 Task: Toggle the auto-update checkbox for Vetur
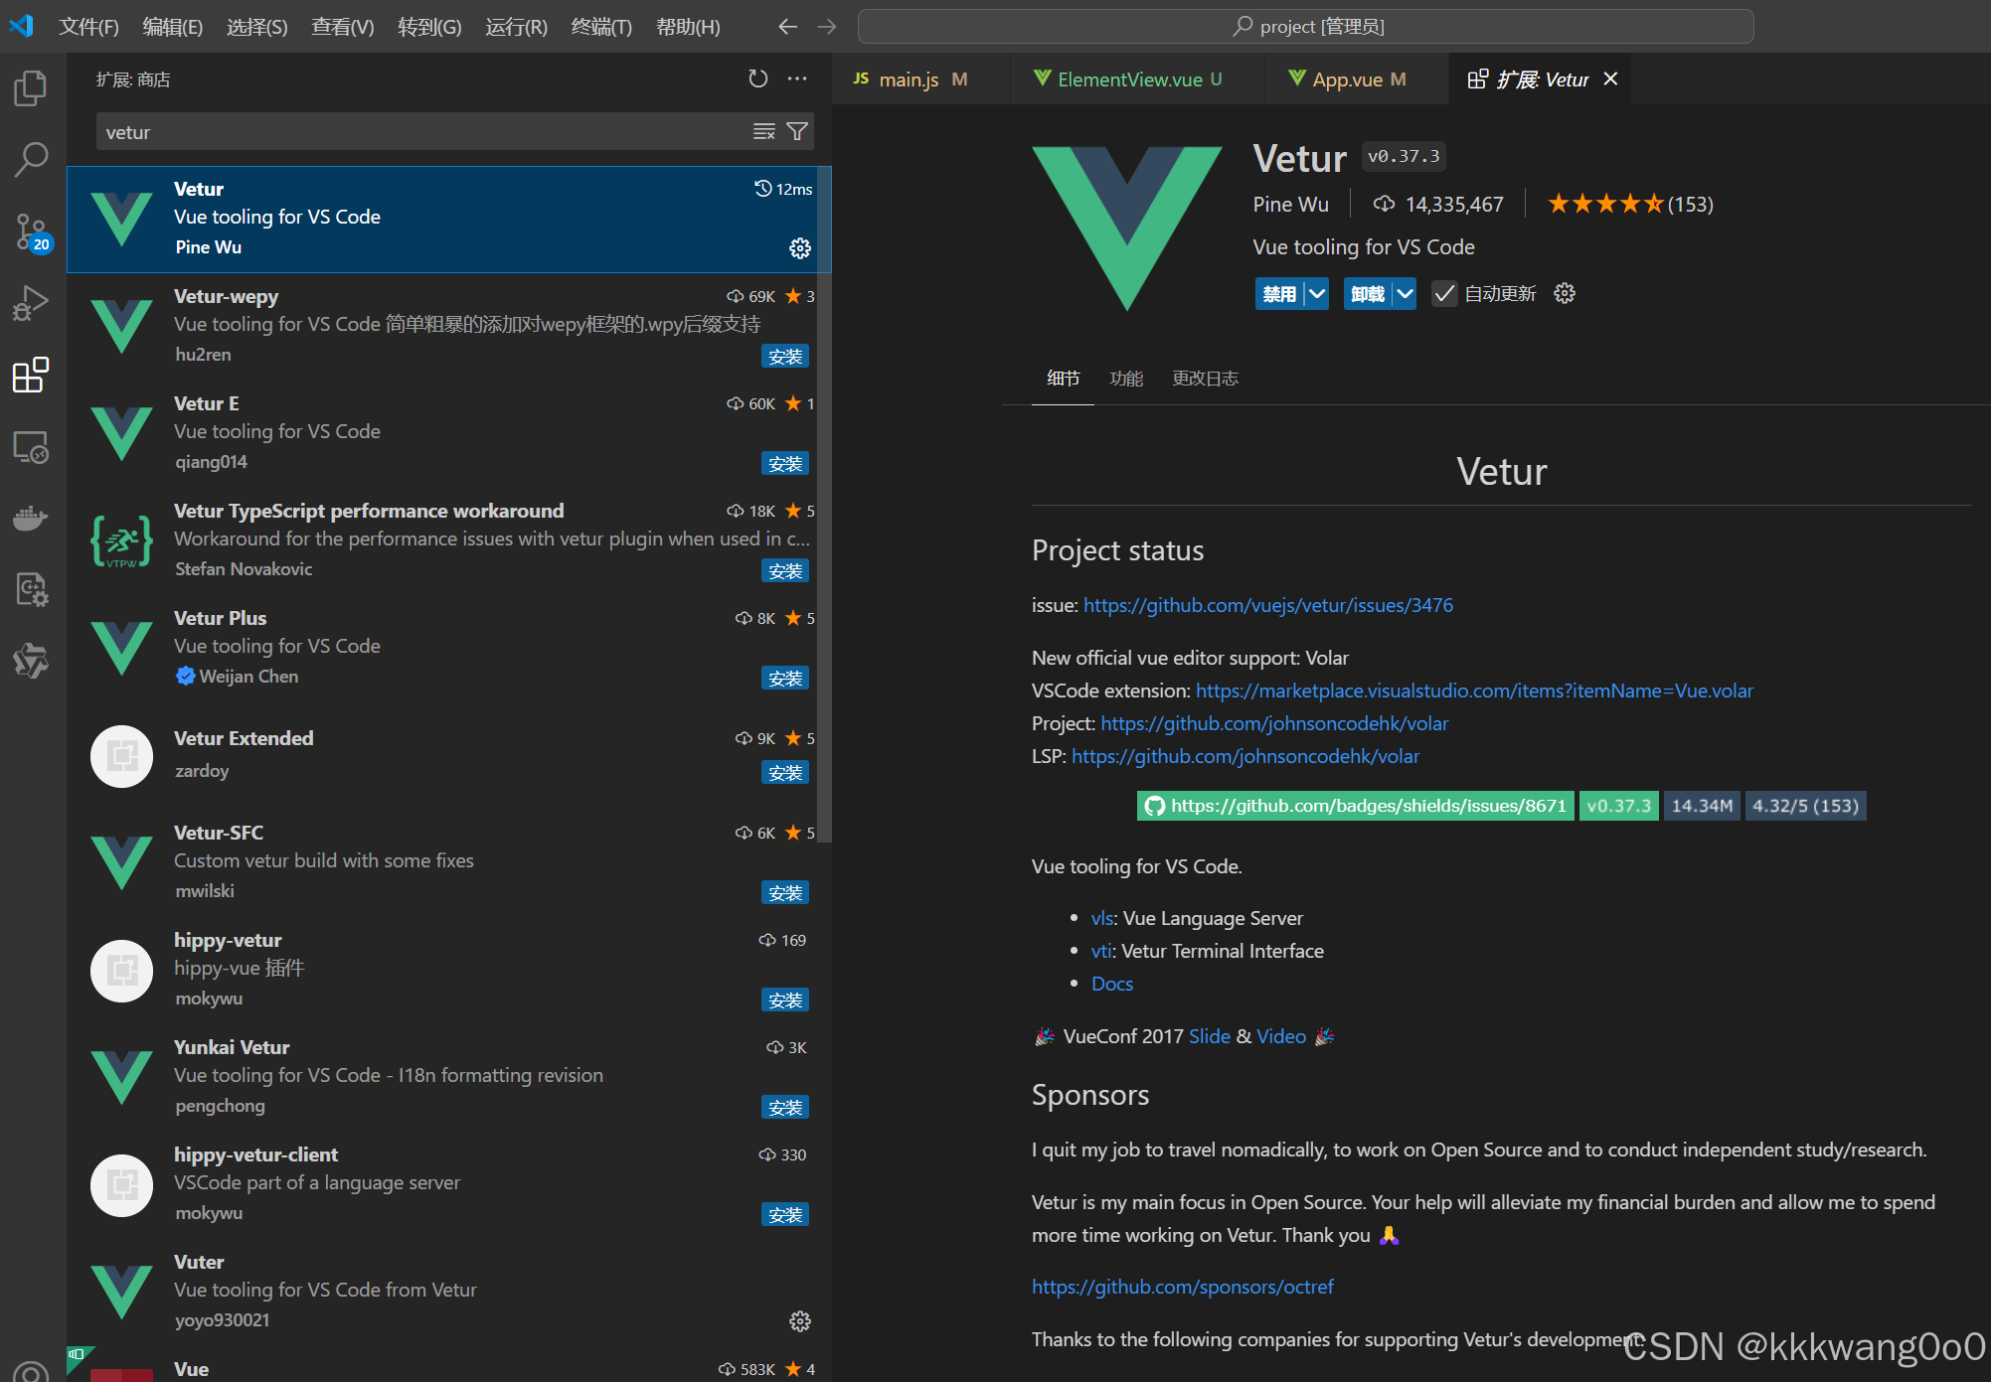point(1444,294)
